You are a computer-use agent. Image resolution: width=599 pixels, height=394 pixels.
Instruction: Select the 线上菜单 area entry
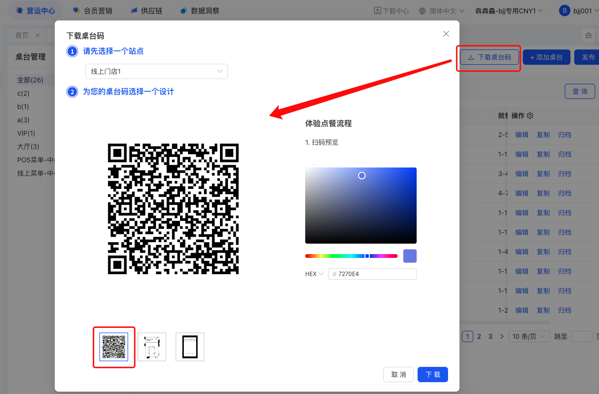coord(36,173)
